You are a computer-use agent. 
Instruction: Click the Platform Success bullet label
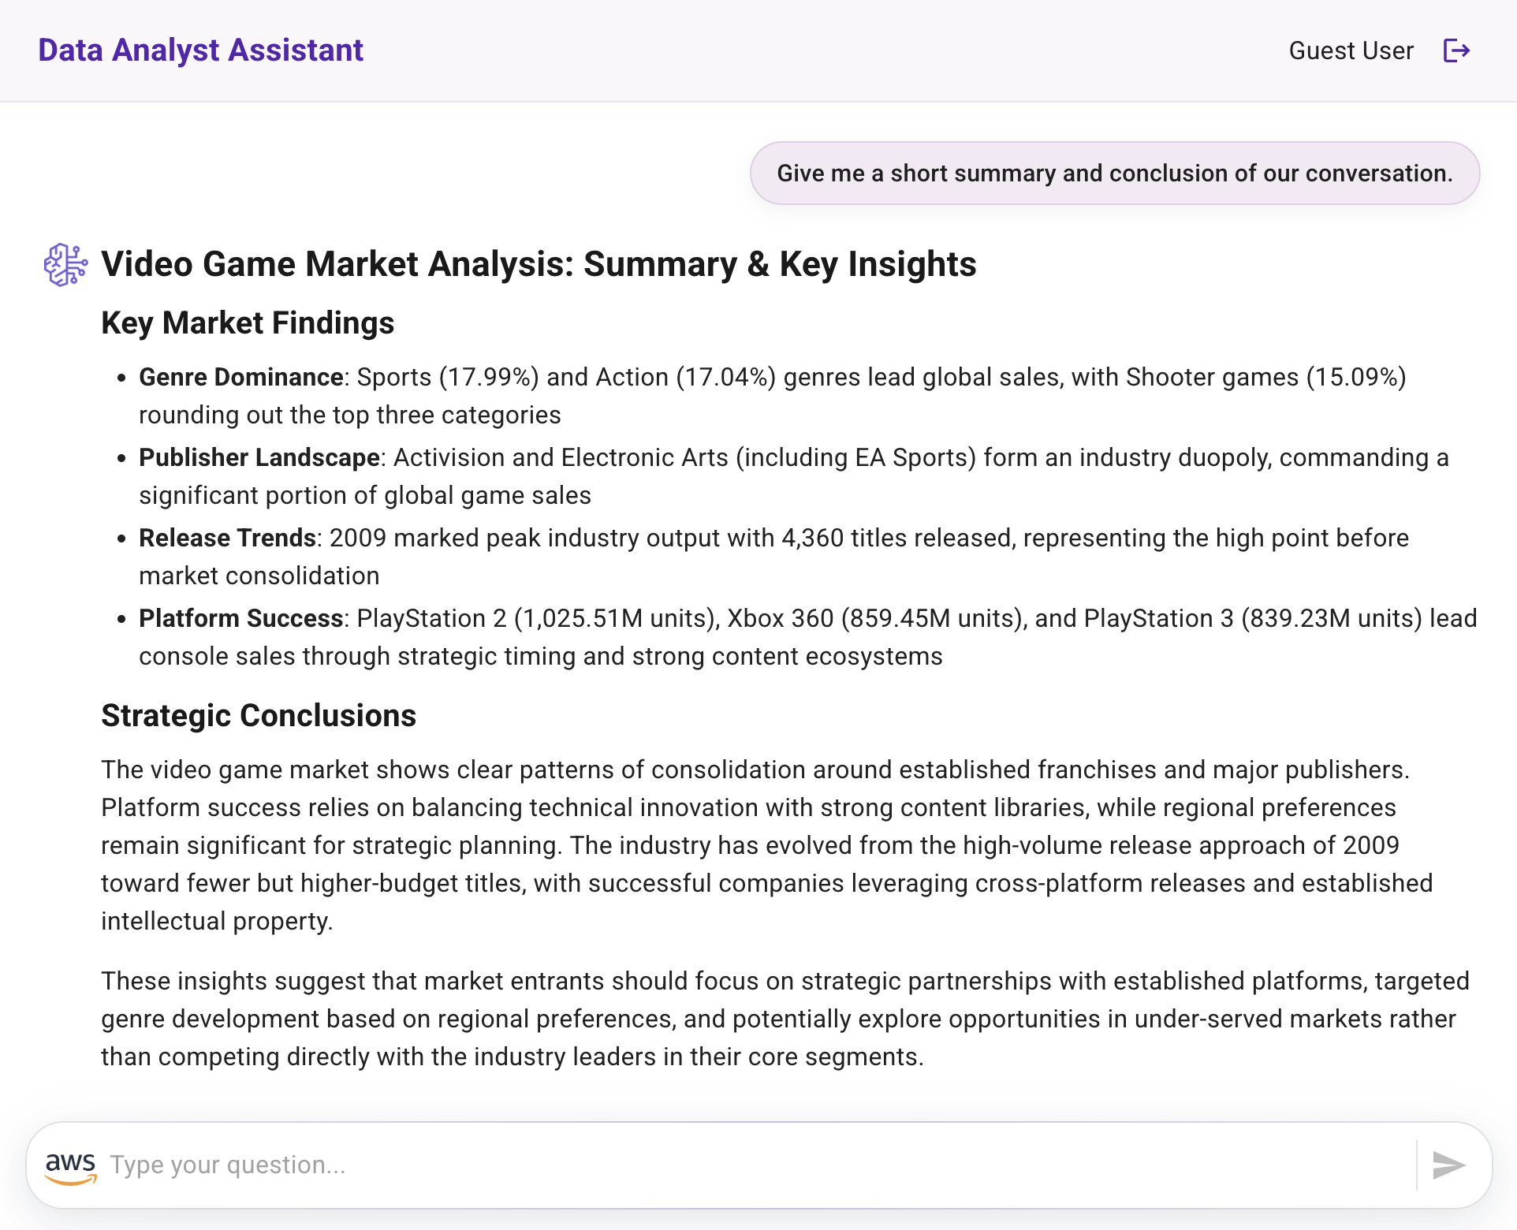point(240,618)
